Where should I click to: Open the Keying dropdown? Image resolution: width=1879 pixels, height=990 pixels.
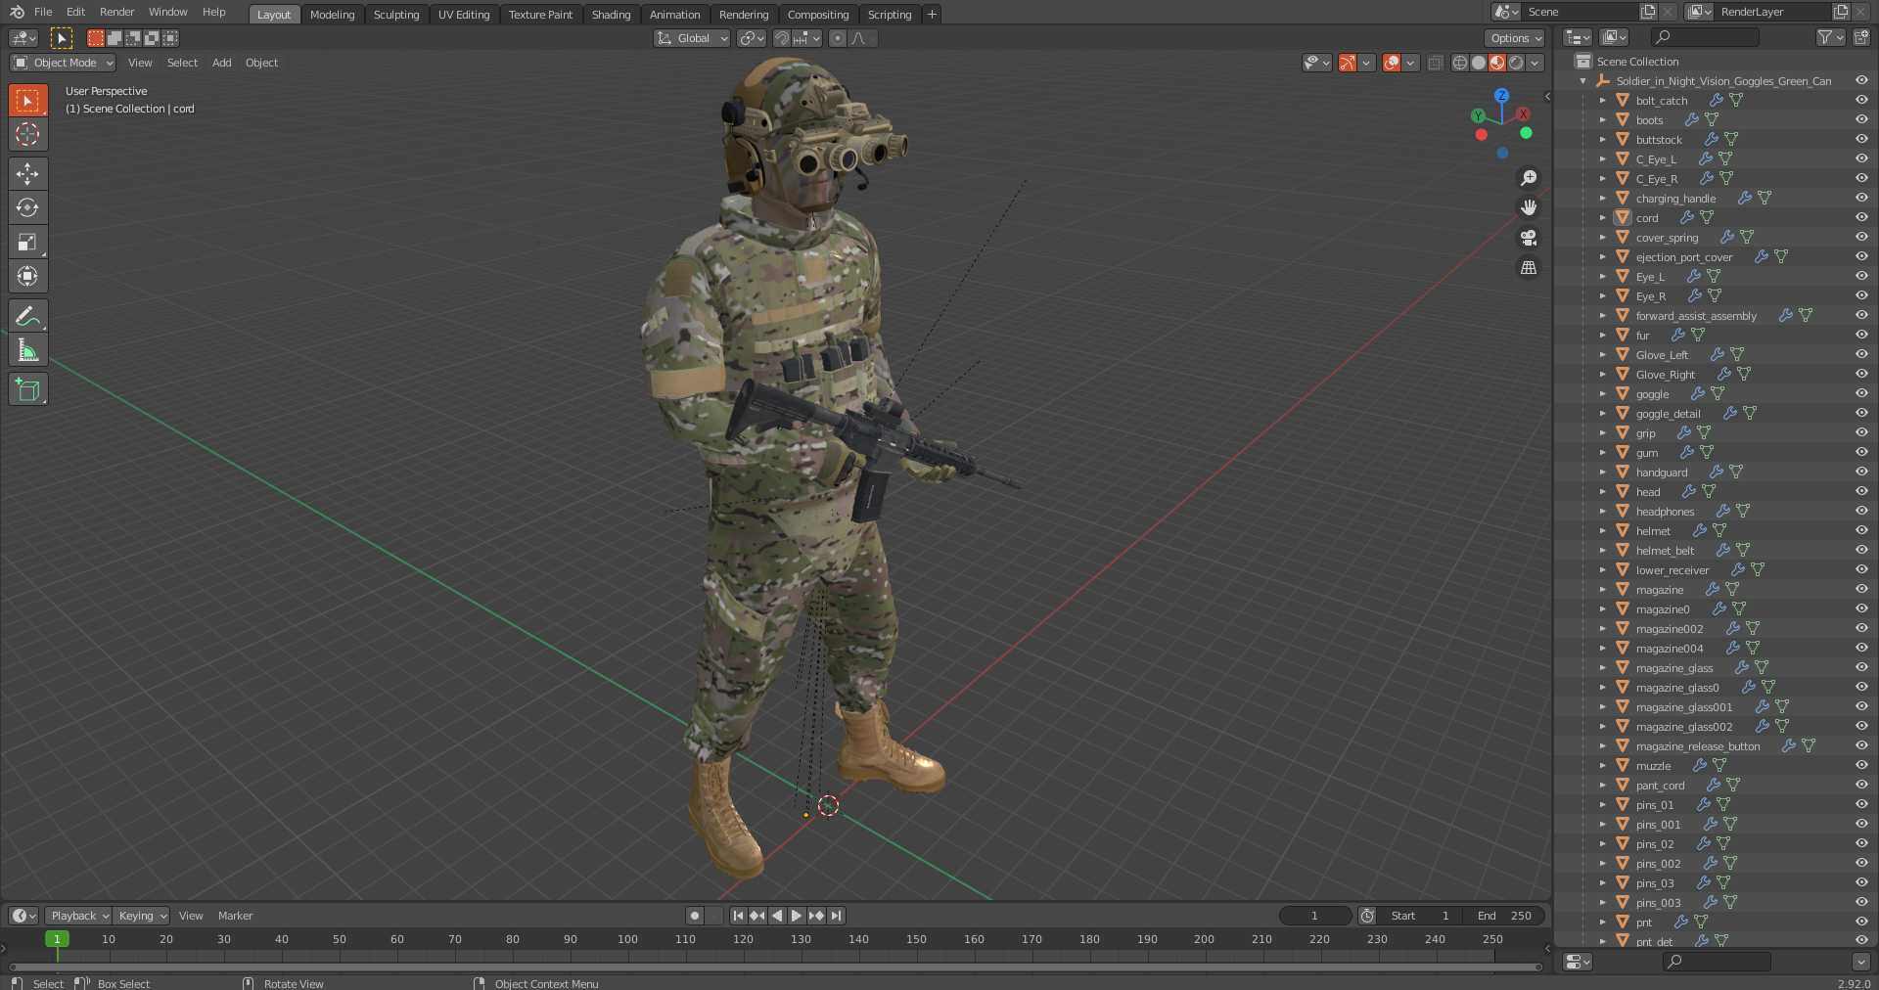(141, 916)
